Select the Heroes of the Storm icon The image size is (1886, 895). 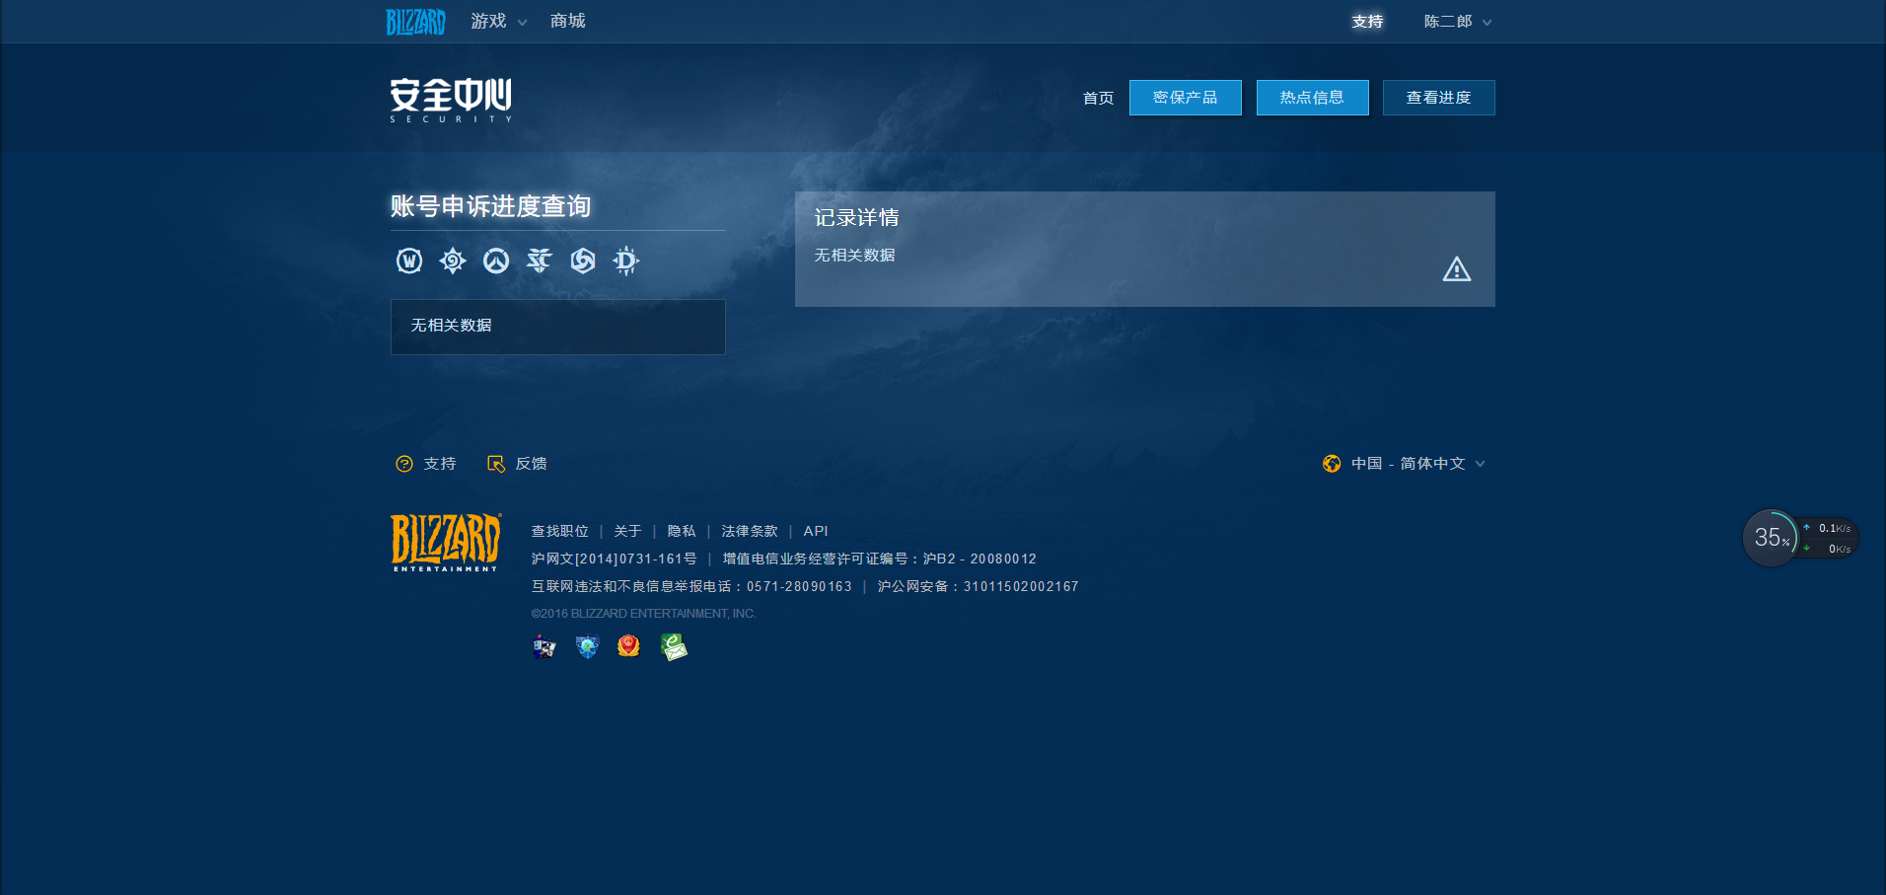(x=583, y=261)
